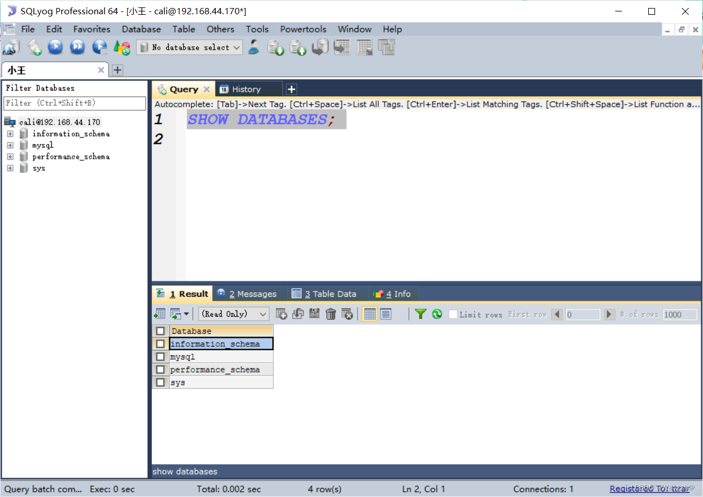Tick the Database header select-all checkbox

pos(160,331)
